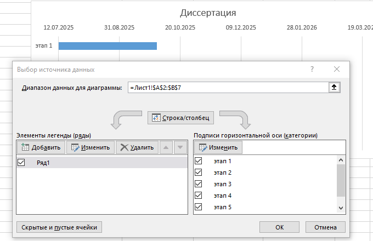The width and height of the screenshot is (373, 241).
Task: Uncheck the этап 1 category checkbox
Action: point(199,161)
